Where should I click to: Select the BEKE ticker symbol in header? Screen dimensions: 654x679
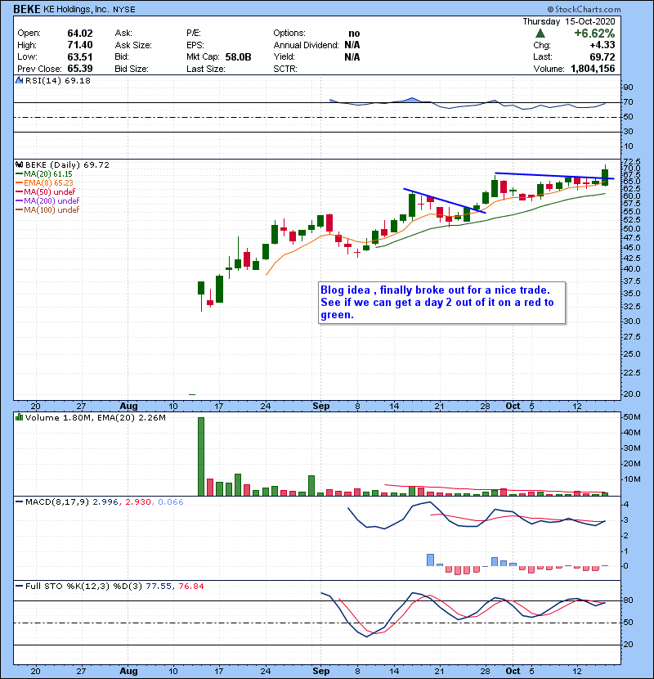(x=27, y=9)
